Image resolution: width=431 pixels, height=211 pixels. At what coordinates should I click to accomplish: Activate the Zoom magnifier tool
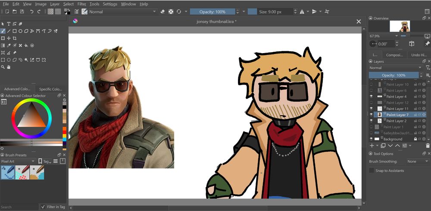[3, 67]
